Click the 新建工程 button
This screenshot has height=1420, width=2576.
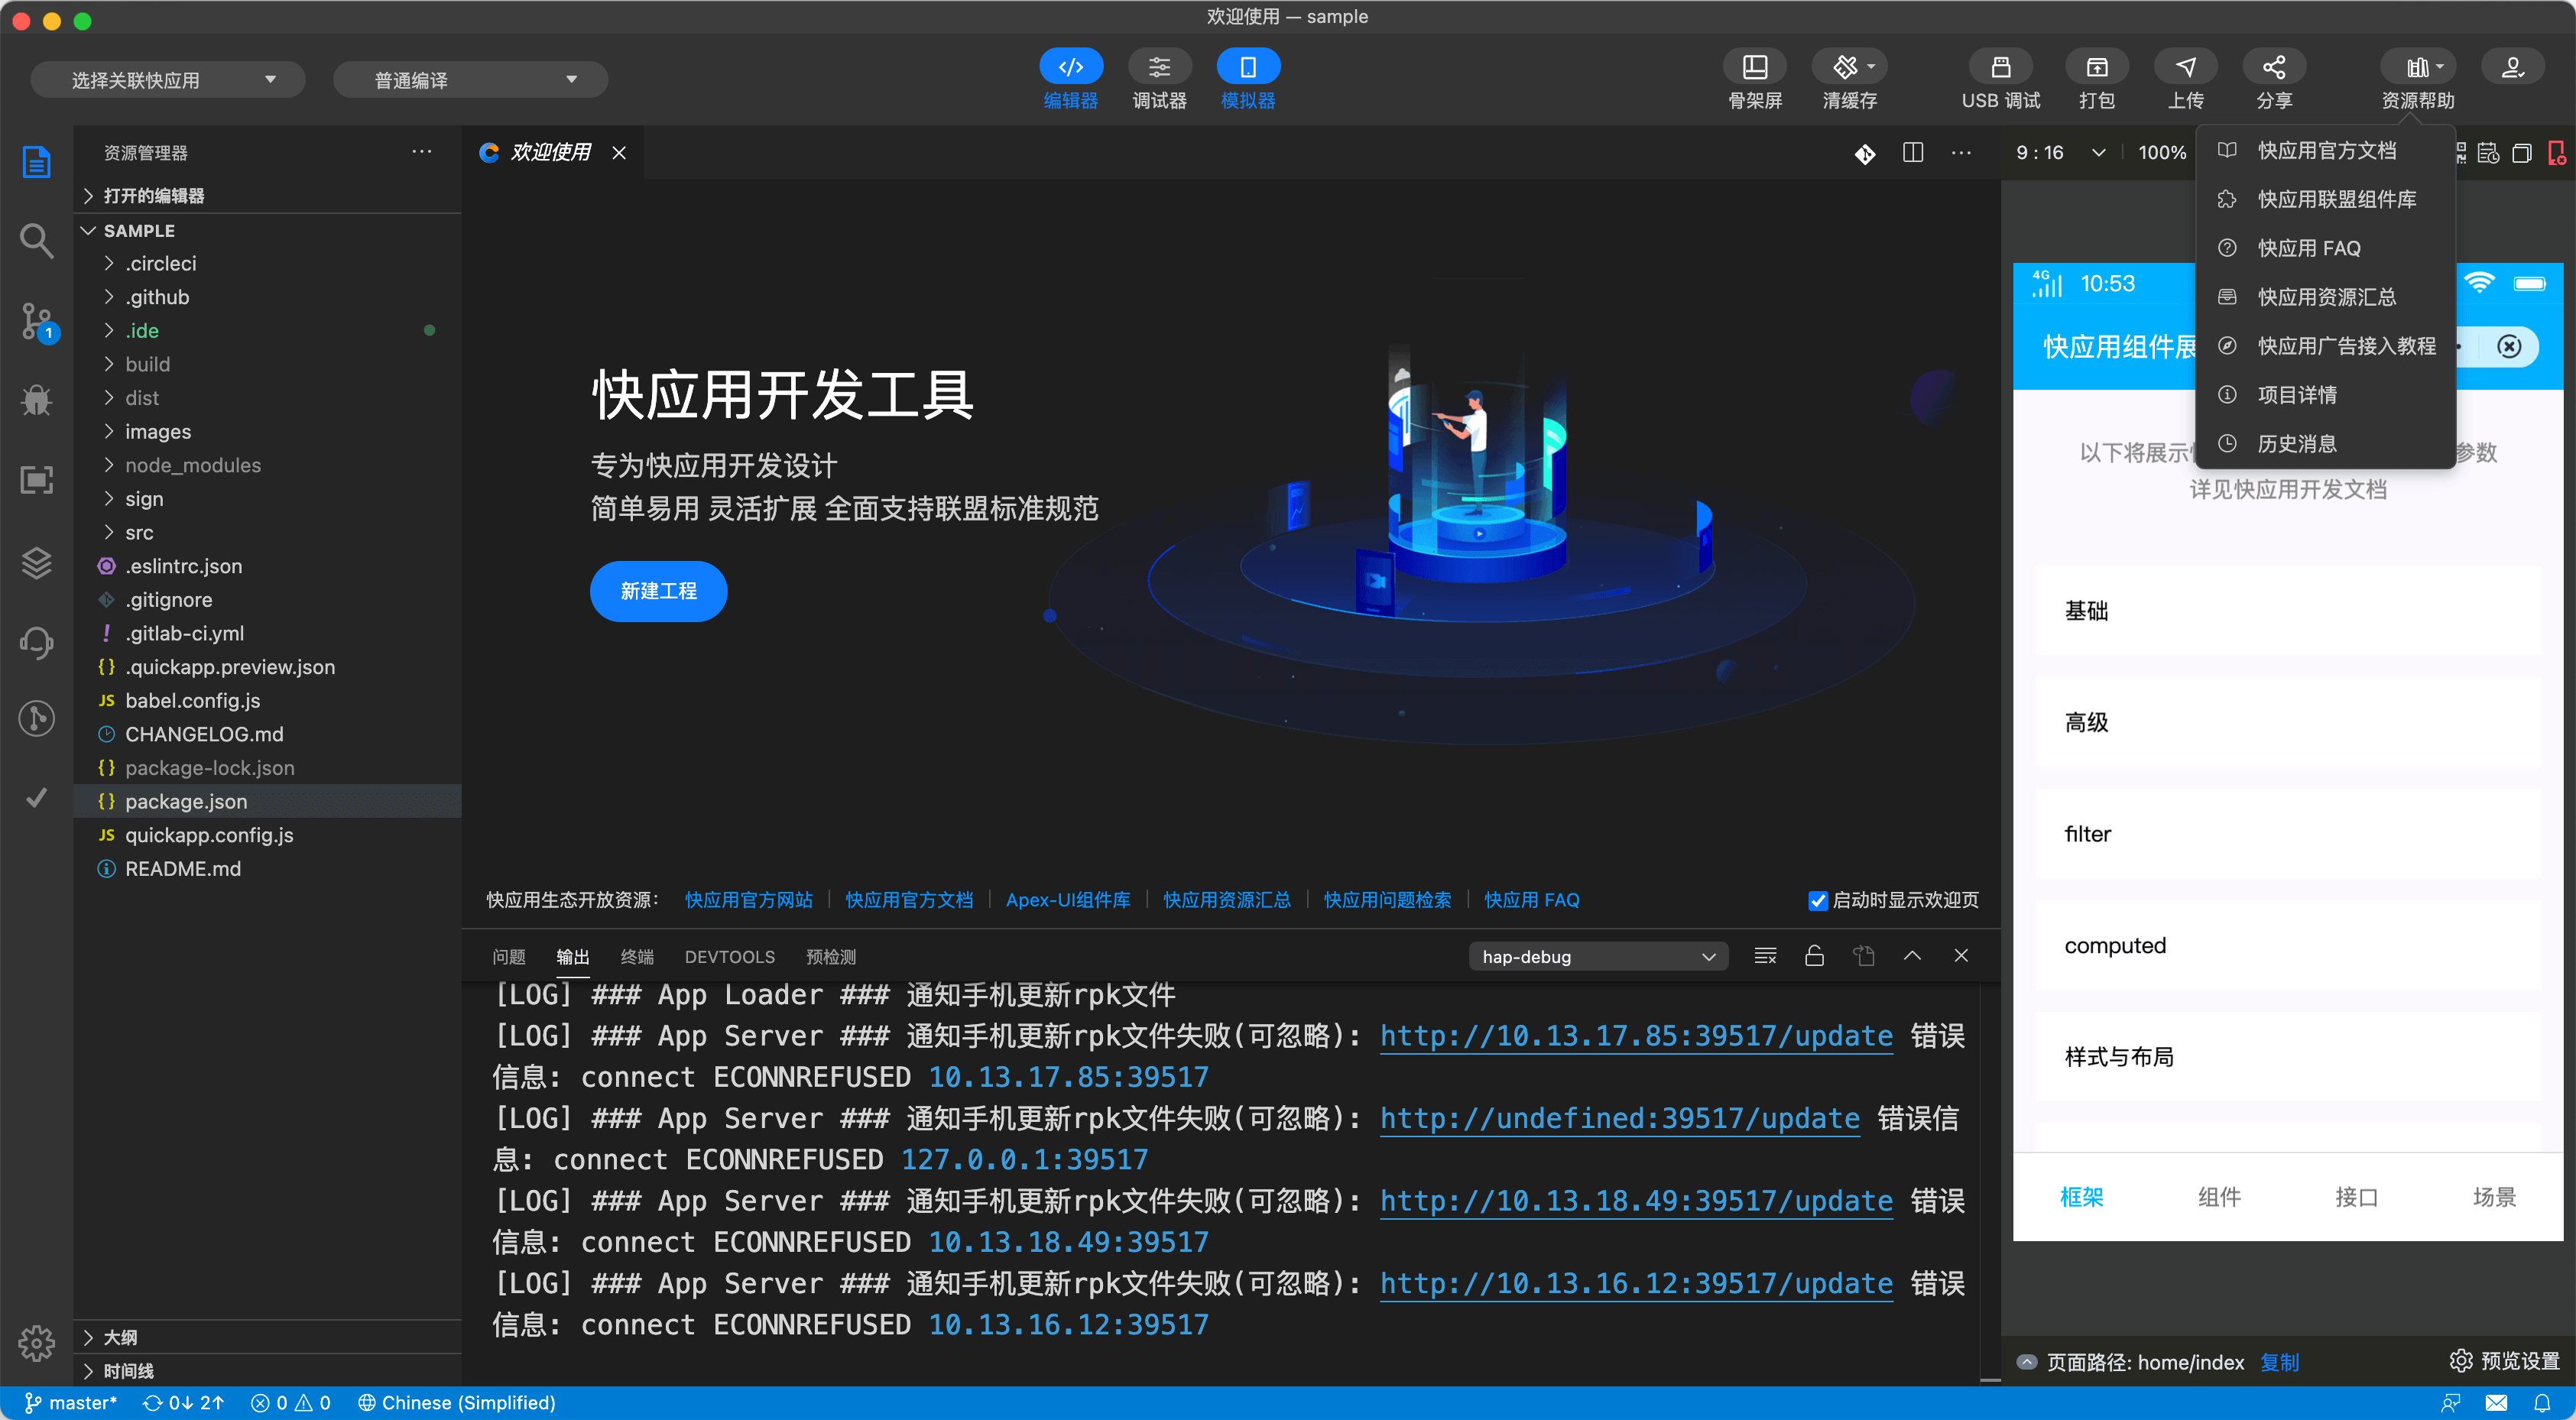(658, 591)
